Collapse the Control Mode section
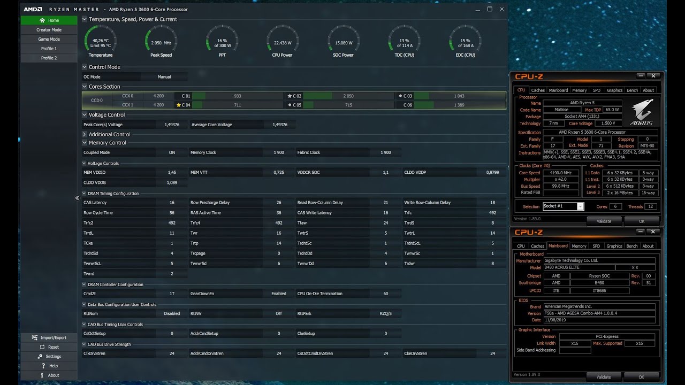Viewport: 685px width, 385px height. [x=85, y=67]
